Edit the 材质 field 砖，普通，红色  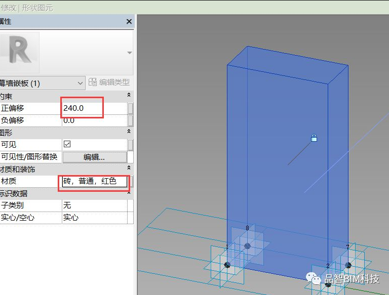click(94, 181)
